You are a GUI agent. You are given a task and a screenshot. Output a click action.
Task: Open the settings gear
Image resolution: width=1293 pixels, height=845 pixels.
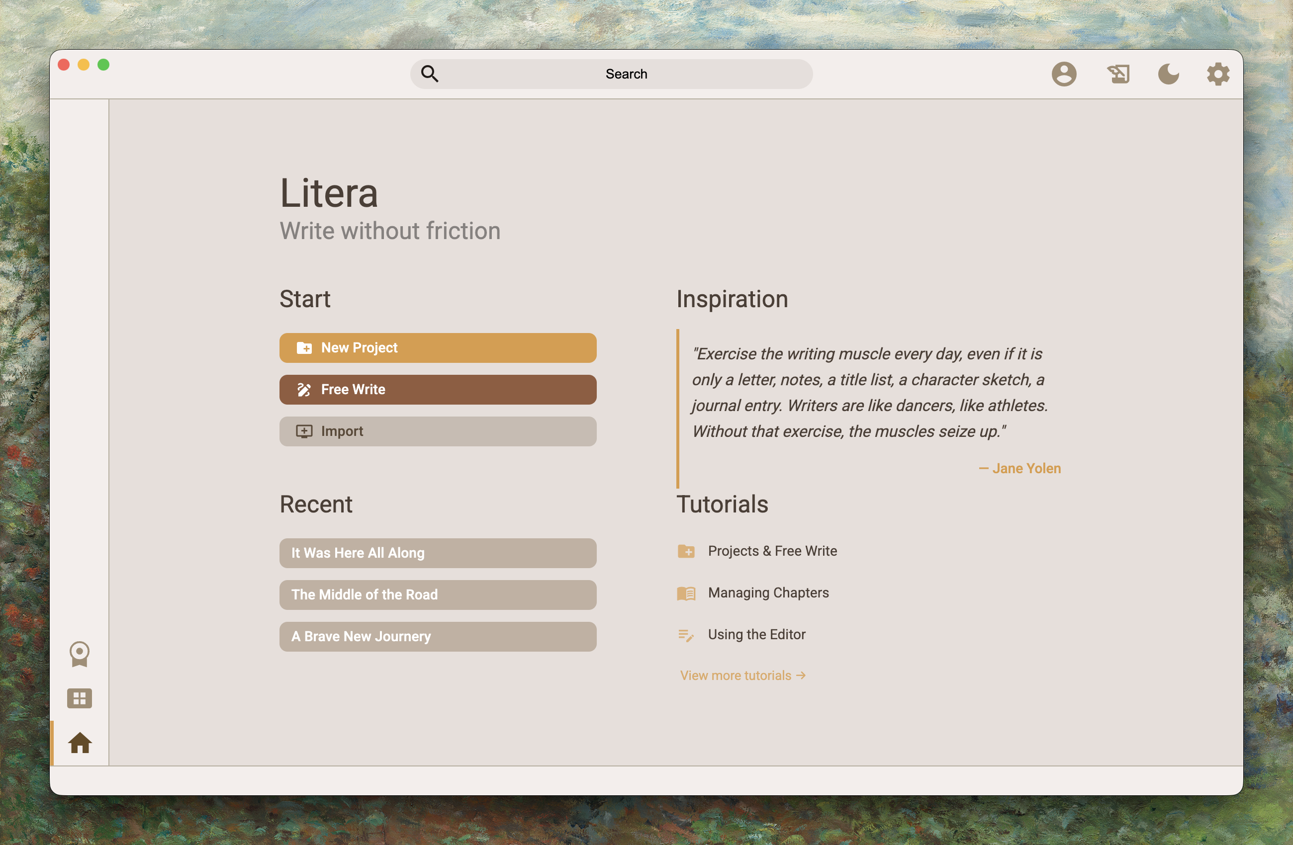click(x=1218, y=74)
